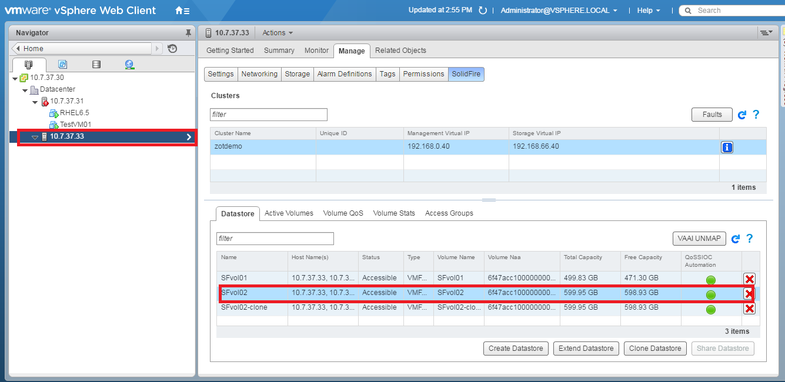
Task: Go back to Home in Navigator
Action: point(82,49)
